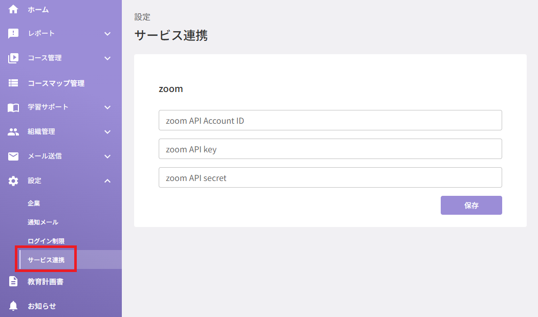Collapse the 設定 section chevron
The height and width of the screenshot is (317, 538).
point(107,180)
